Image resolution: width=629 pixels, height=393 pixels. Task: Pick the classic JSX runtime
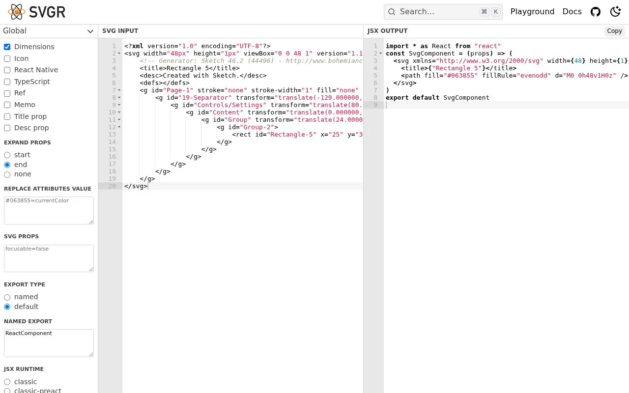click(x=7, y=382)
